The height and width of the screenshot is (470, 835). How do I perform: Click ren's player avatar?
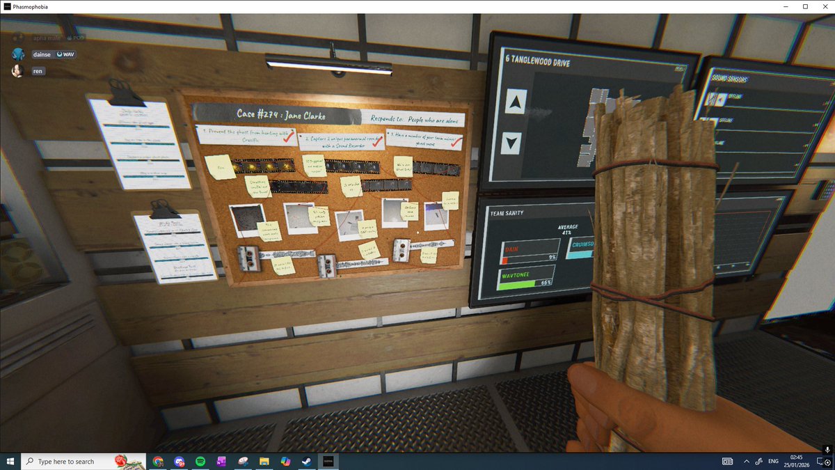(19, 70)
